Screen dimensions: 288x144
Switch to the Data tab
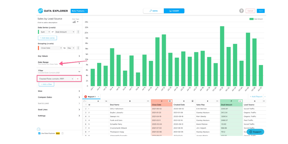point(153,11)
